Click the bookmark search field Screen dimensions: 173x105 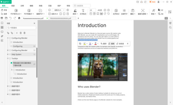pyautogui.click(x=21, y=28)
